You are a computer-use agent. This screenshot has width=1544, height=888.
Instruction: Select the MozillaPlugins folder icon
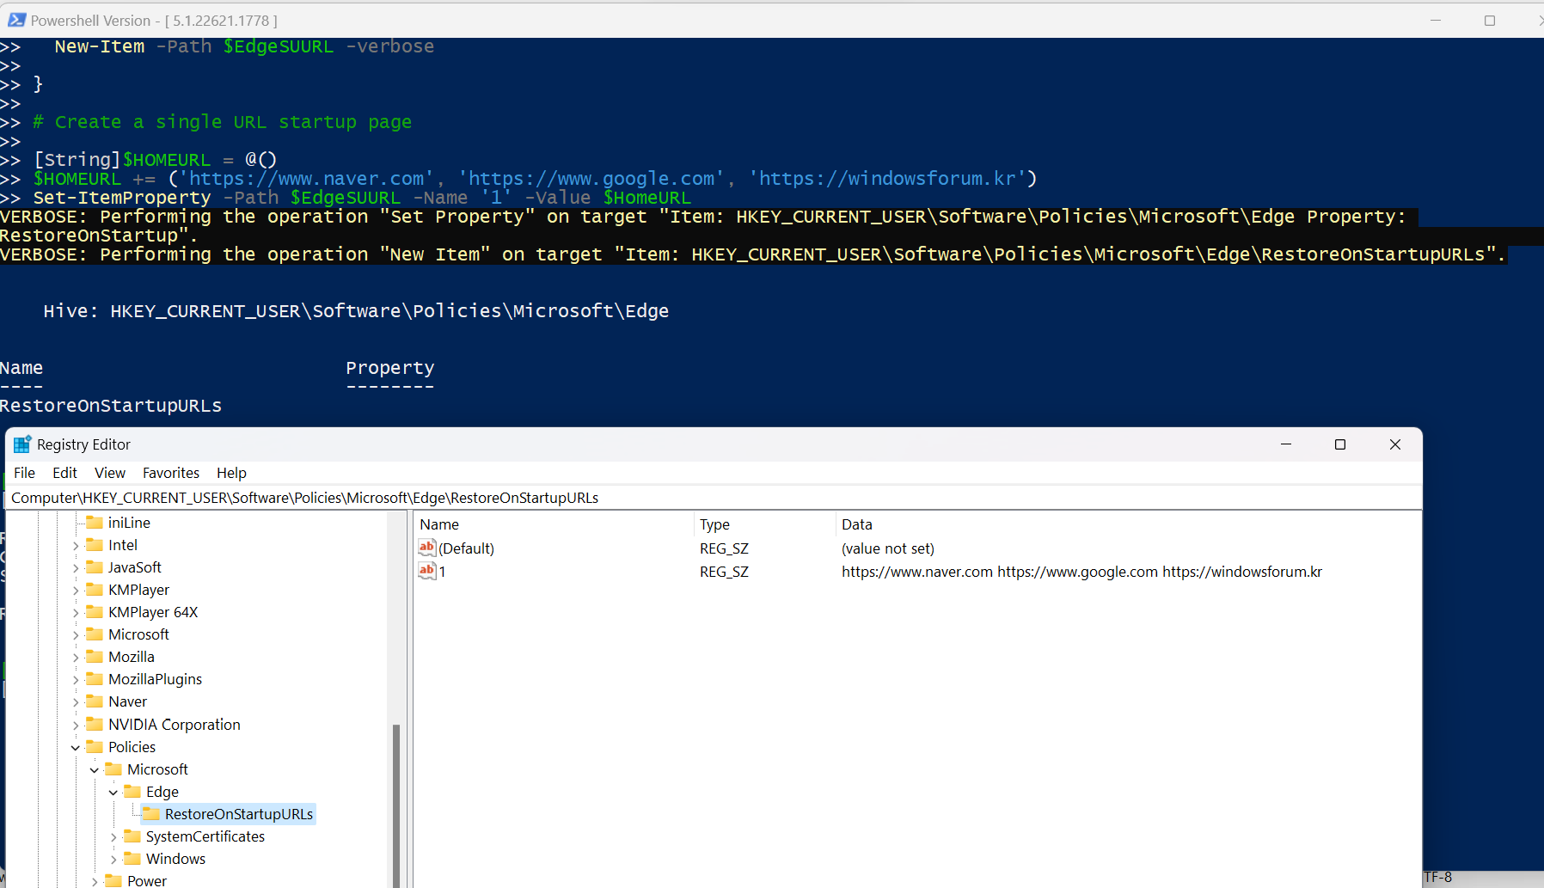pyautogui.click(x=95, y=679)
